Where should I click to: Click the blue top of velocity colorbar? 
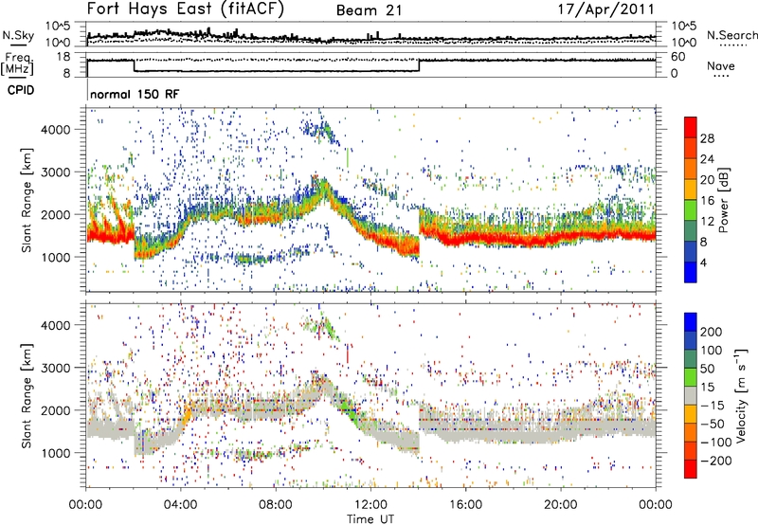691,322
